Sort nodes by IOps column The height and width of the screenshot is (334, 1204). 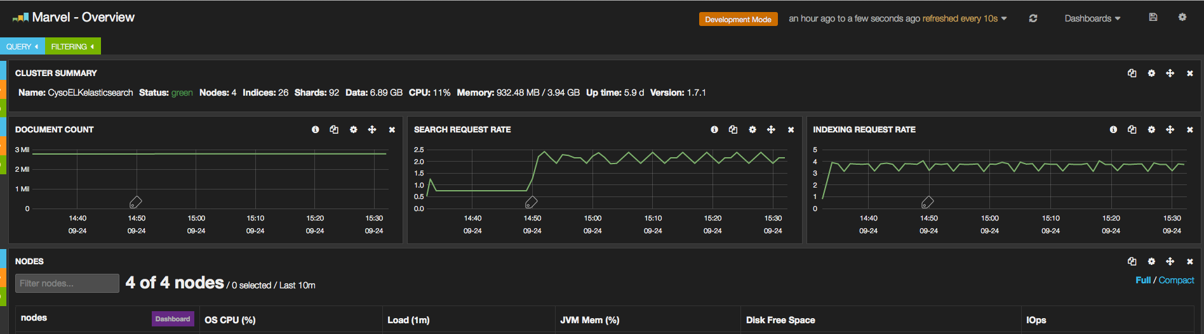tap(1036, 320)
